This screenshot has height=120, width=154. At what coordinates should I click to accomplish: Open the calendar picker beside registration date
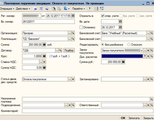coord(73,16)
